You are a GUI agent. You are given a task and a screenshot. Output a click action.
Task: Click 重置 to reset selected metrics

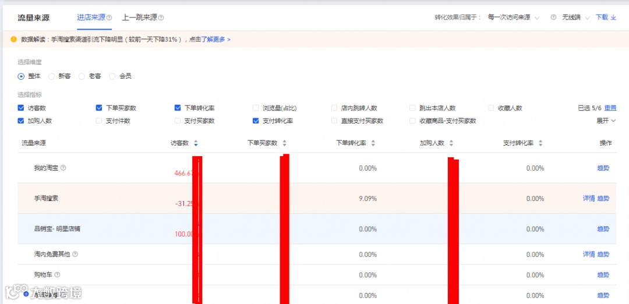pos(610,108)
